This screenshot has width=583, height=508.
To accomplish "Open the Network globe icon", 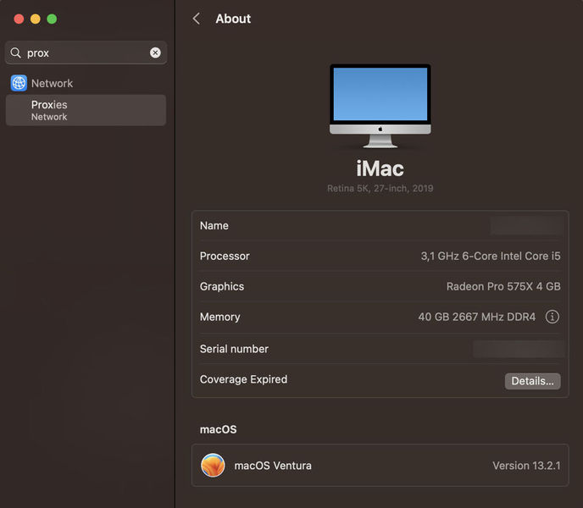I will pyautogui.click(x=19, y=83).
